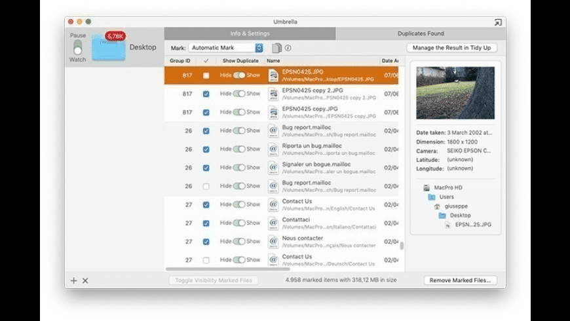The height and width of the screenshot is (321, 570).
Task: Toggle the Pause/Watch switch
Action: click(77, 47)
